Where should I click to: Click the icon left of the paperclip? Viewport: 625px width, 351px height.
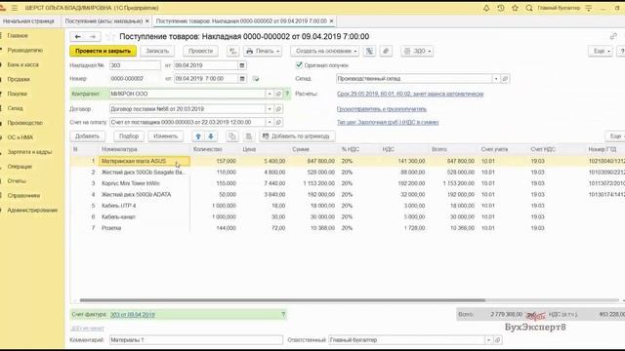coord(369,51)
